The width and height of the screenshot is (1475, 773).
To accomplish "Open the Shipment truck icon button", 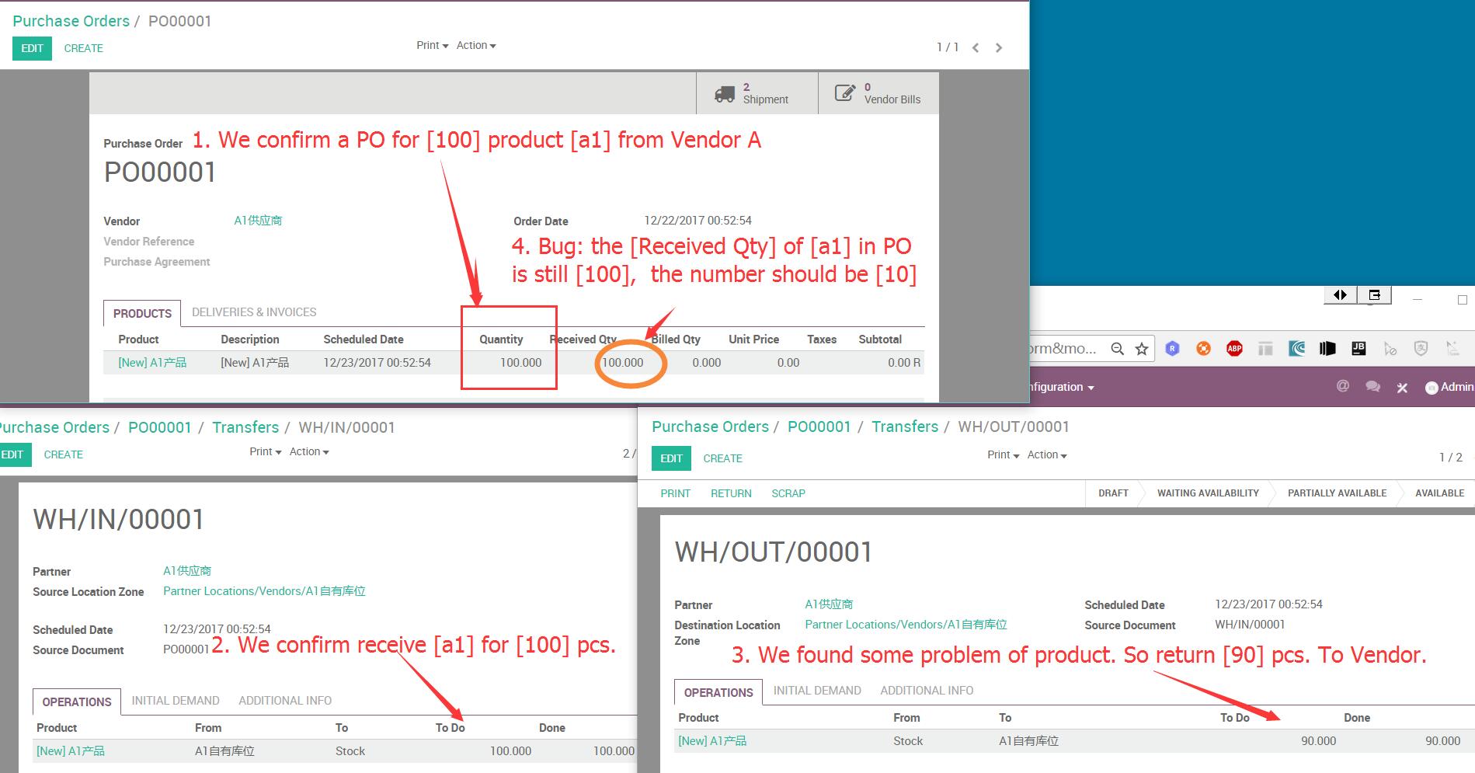I will [725, 94].
